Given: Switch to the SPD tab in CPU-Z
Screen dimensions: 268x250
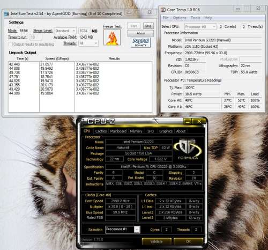Looking at the screenshot, I should 151,131.
